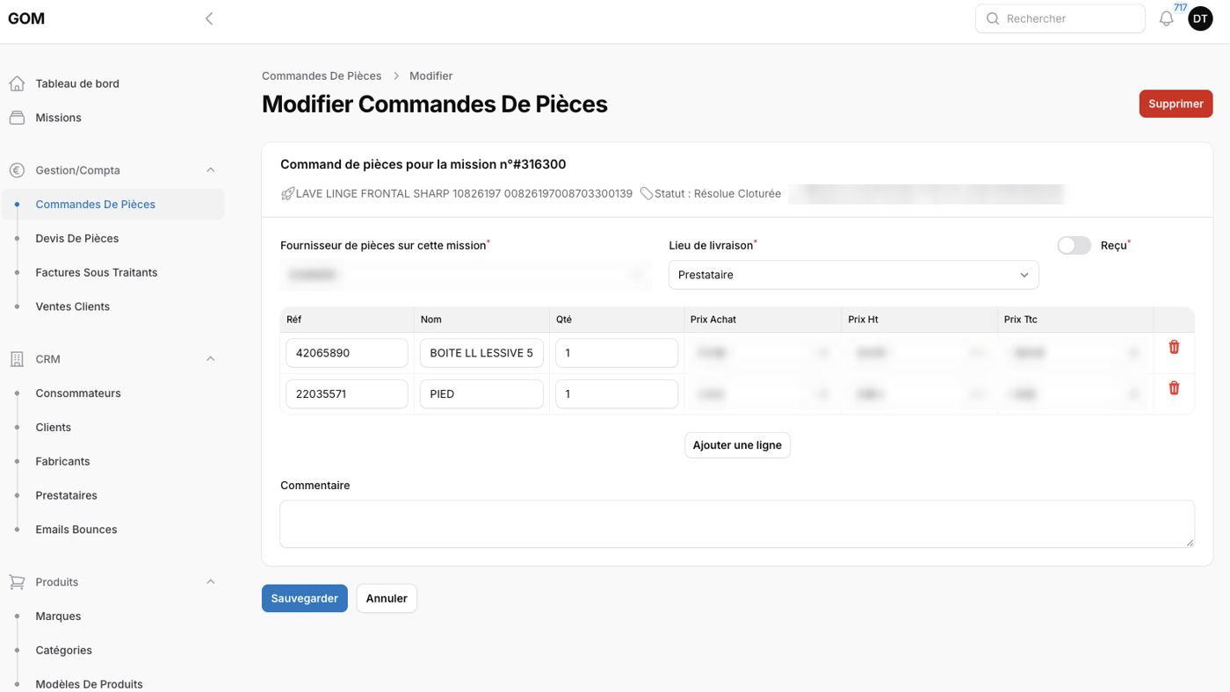Viewport: 1230px width, 692px height.
Task: Open Fabricants
Action: [x=62, y=462]
